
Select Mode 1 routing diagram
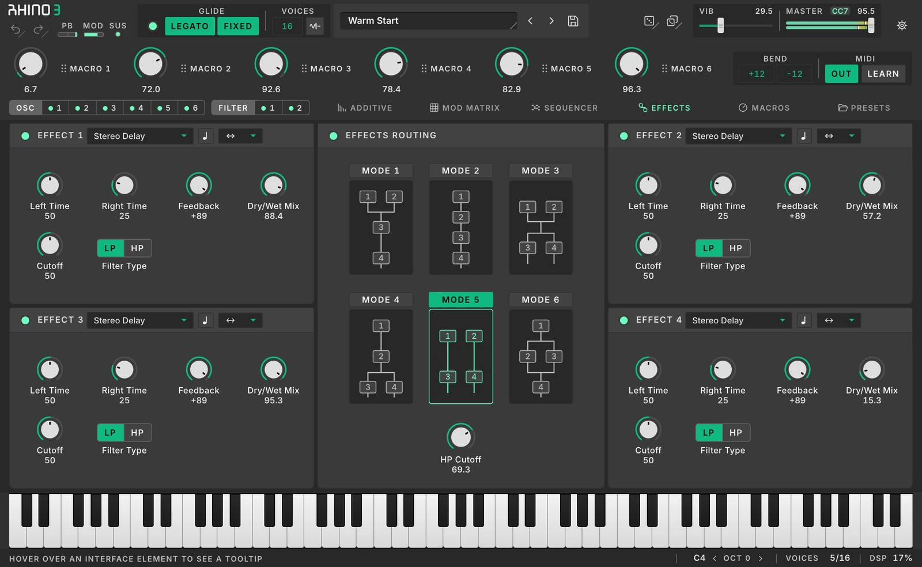(x=381, y=228)
